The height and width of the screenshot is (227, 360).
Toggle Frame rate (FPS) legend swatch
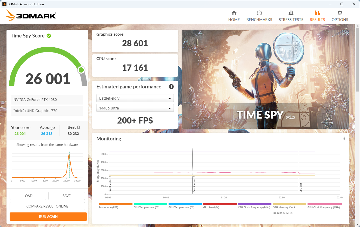pos(116,204)
